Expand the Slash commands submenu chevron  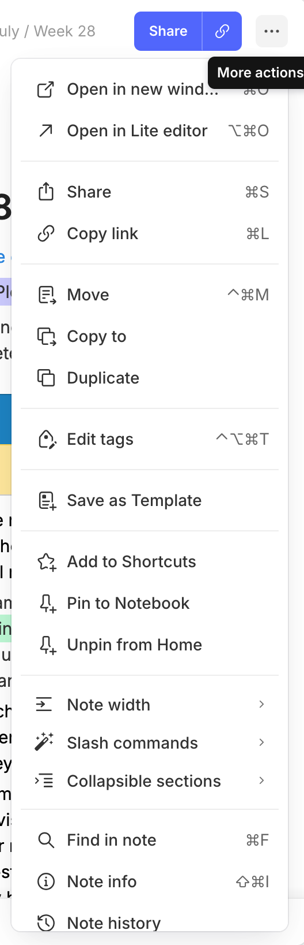click(261, 742)
